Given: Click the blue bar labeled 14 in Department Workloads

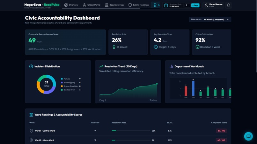Looking at the screenshot, I should (193, 88).
